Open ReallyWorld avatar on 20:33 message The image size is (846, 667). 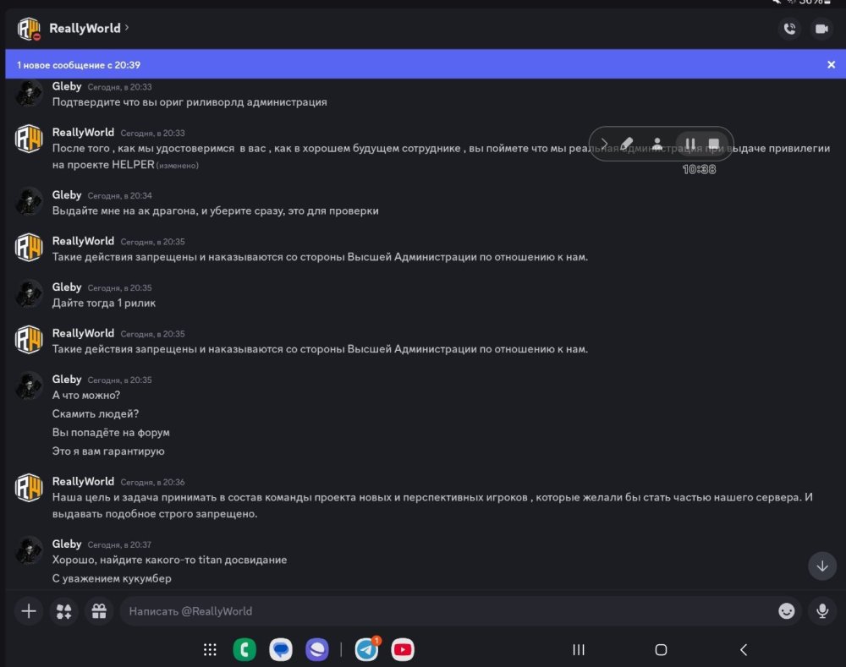(x=29, y=139)
